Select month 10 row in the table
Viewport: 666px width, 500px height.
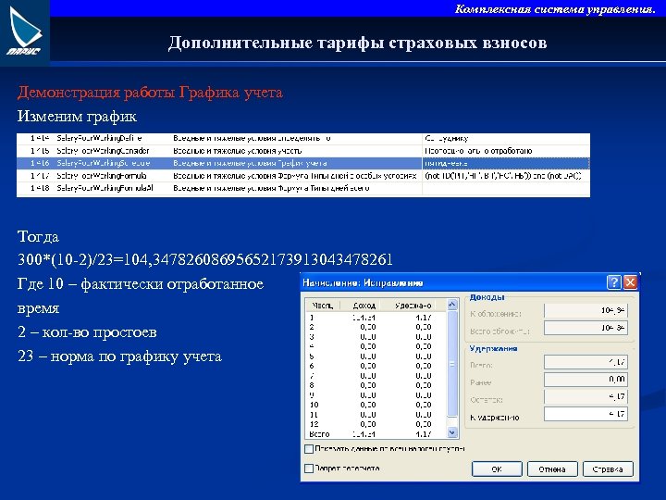376,405
